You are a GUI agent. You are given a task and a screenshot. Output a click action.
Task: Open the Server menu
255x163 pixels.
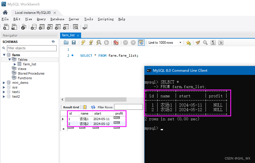click(x=74, y=19)
